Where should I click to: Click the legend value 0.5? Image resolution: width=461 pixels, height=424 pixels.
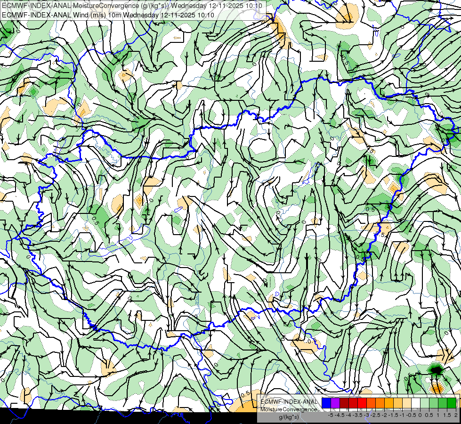[x=429, y=415]
